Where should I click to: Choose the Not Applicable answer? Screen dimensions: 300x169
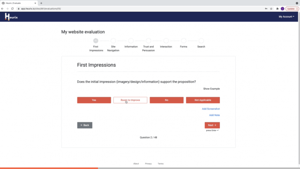coord(203,100)
